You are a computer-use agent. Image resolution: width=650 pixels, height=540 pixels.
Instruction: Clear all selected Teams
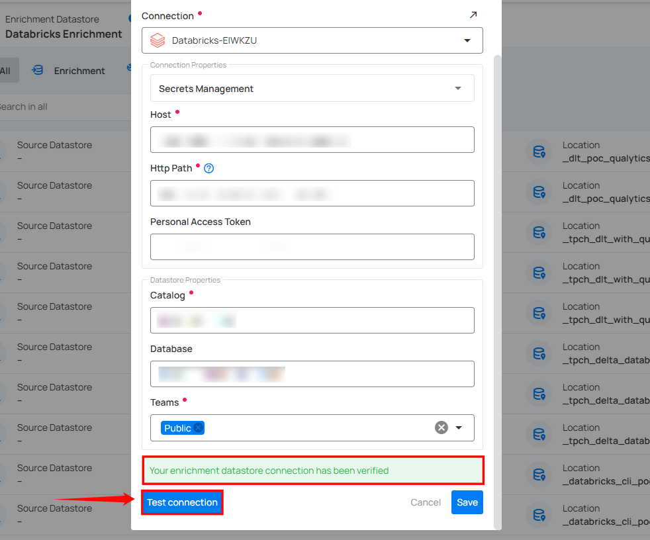click(x=441, y=427)
